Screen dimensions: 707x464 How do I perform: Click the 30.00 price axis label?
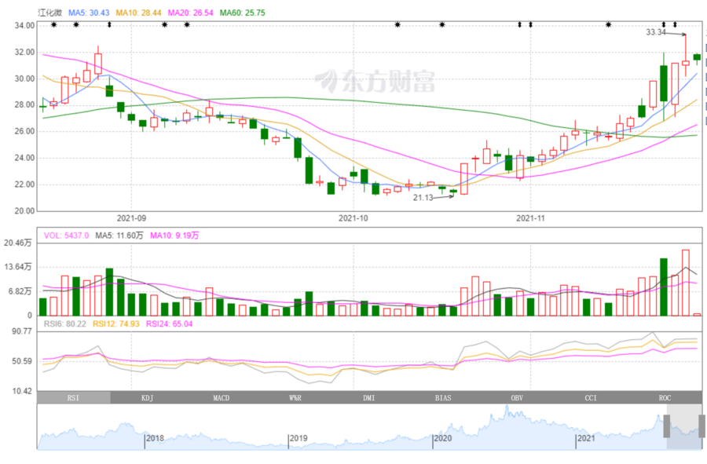pos(24,79)
